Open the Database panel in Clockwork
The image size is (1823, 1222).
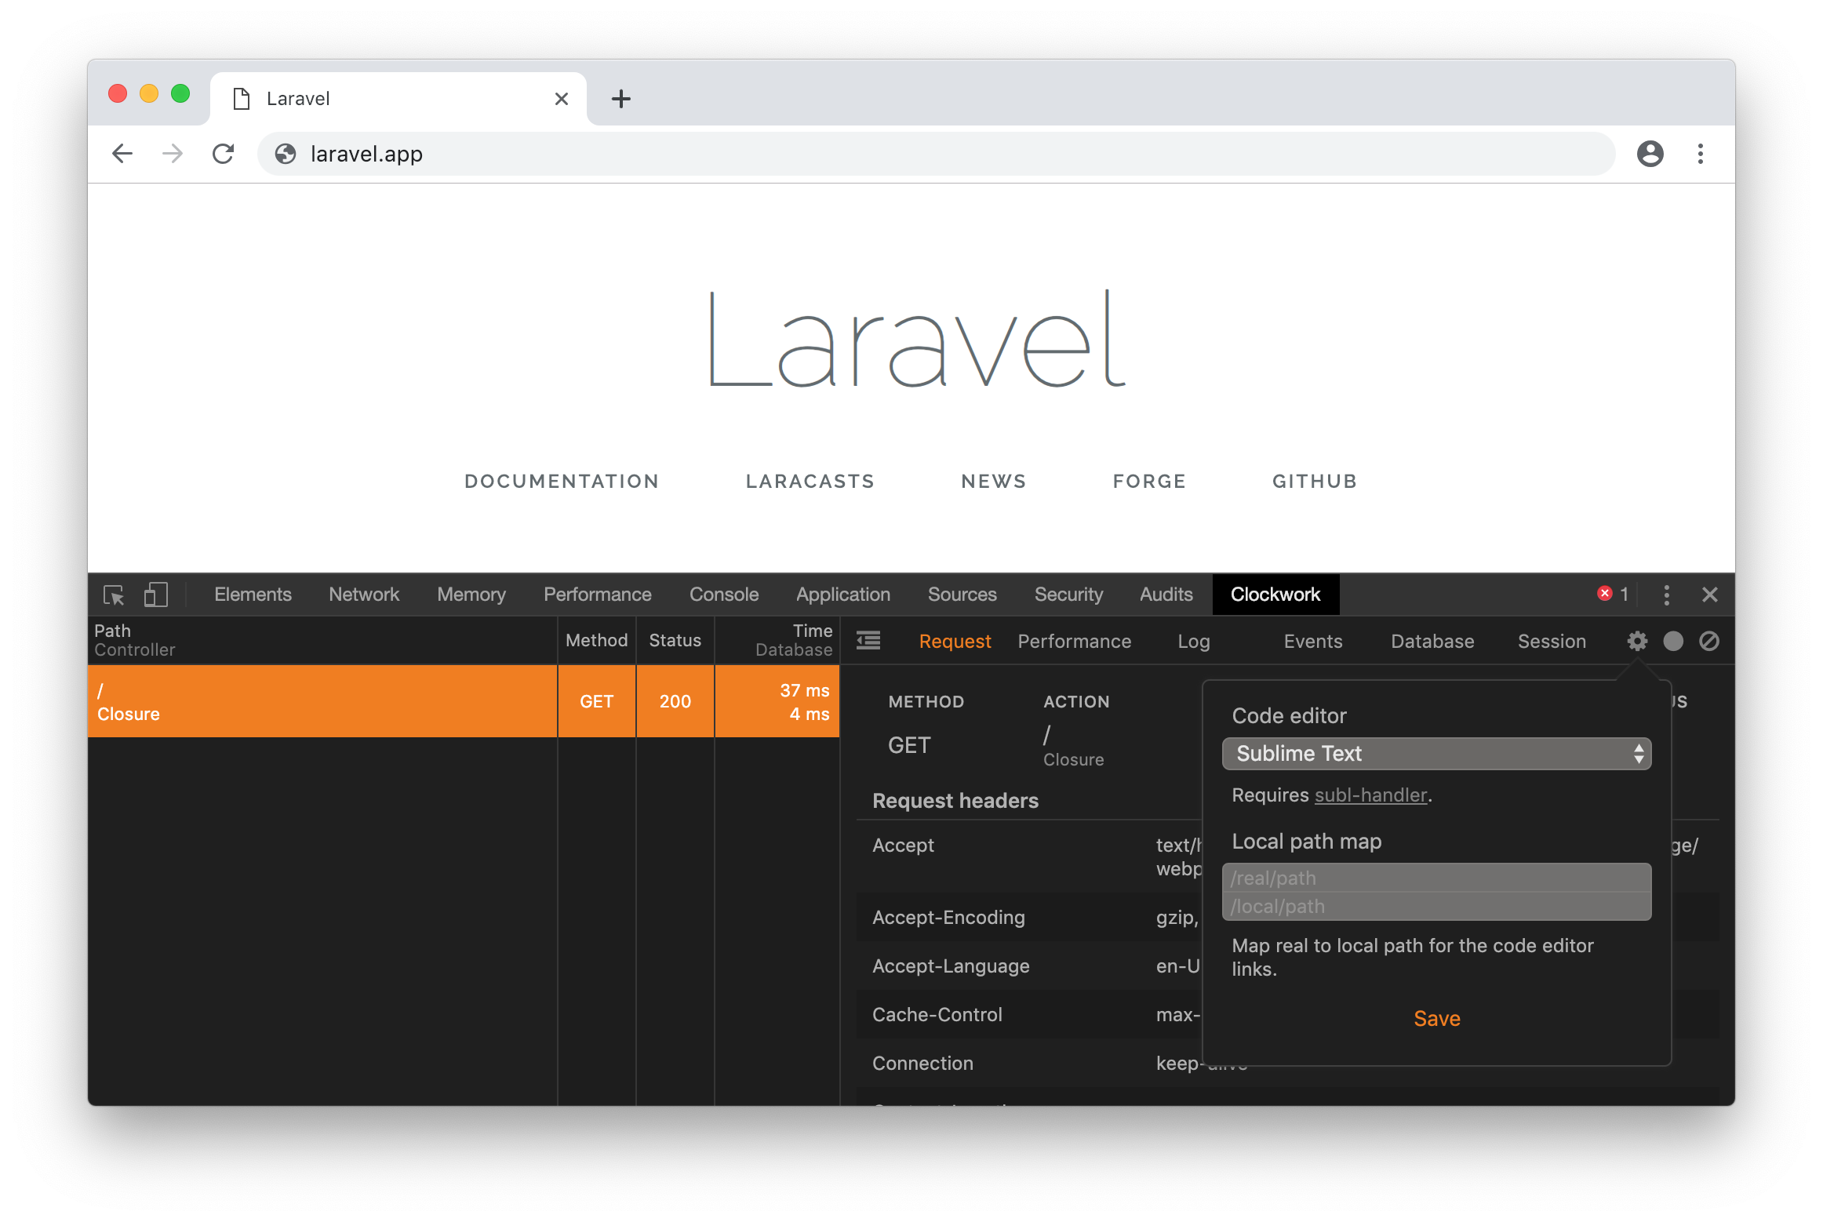coord(1432,641)
